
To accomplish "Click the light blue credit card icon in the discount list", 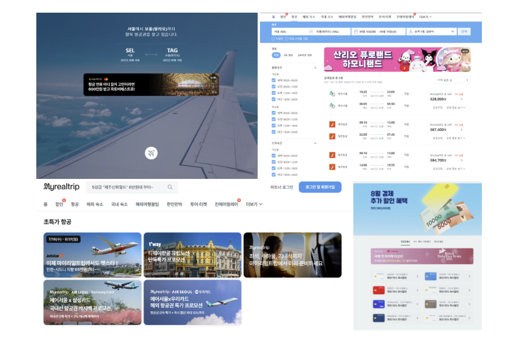I will pyautogui.click(x=431, y=277).
